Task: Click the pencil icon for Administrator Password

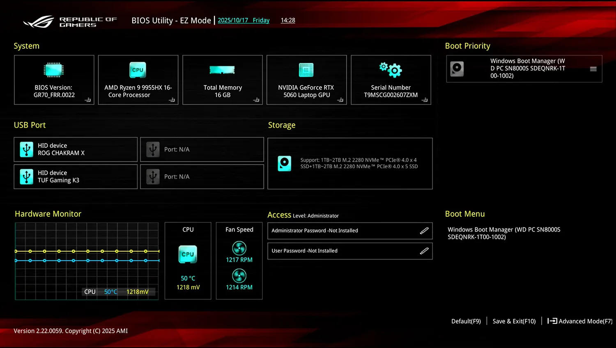Action: 424,231
